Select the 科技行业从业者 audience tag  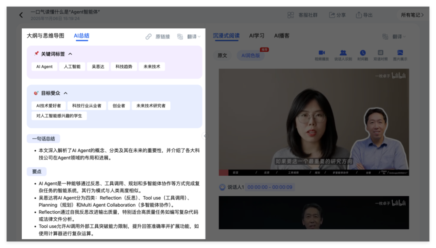pos(87,106)
